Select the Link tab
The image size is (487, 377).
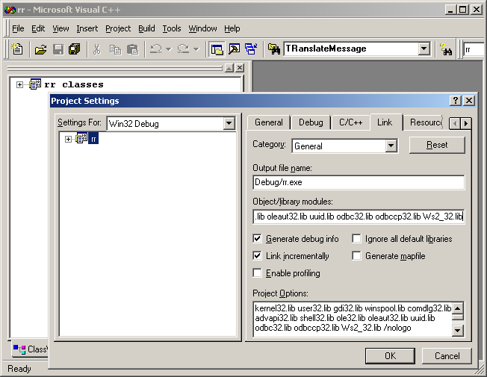point(385,122)
